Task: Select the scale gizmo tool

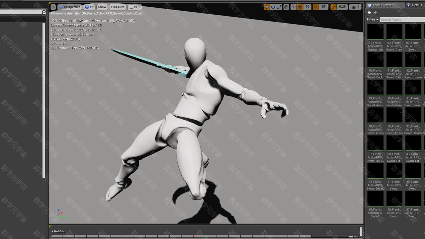Action: [x=279, y=7]
